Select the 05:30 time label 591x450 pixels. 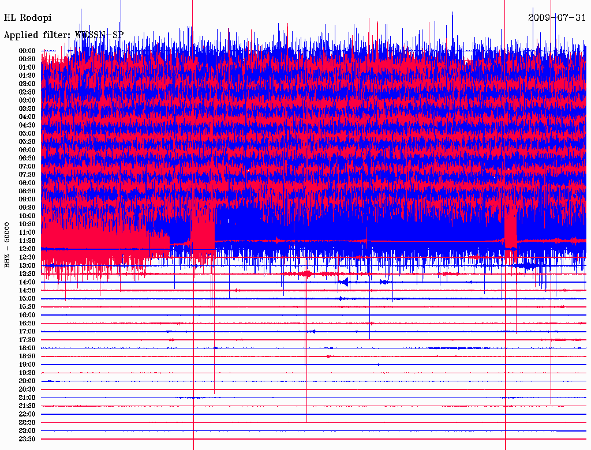27,142
